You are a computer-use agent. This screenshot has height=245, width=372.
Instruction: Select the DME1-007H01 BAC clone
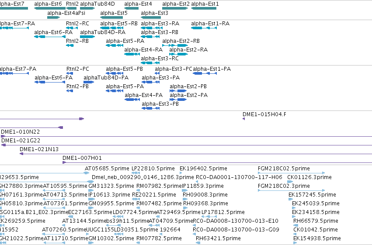coord(217,163)
